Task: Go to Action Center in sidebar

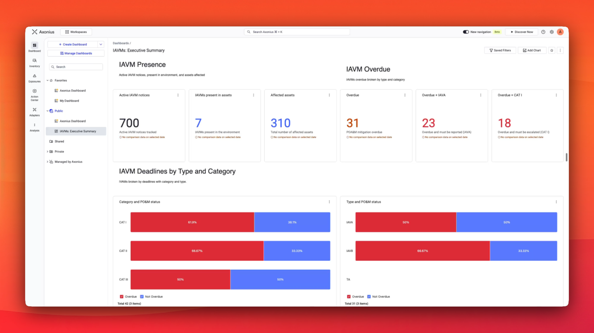Action: click(34, 95)
